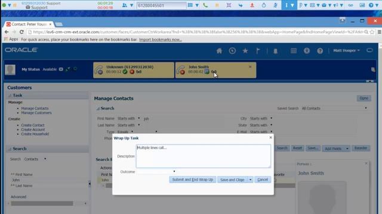Click the Import bookmarks now link
The width and height of the screenshot is (382, 214).
click(161, 40)
